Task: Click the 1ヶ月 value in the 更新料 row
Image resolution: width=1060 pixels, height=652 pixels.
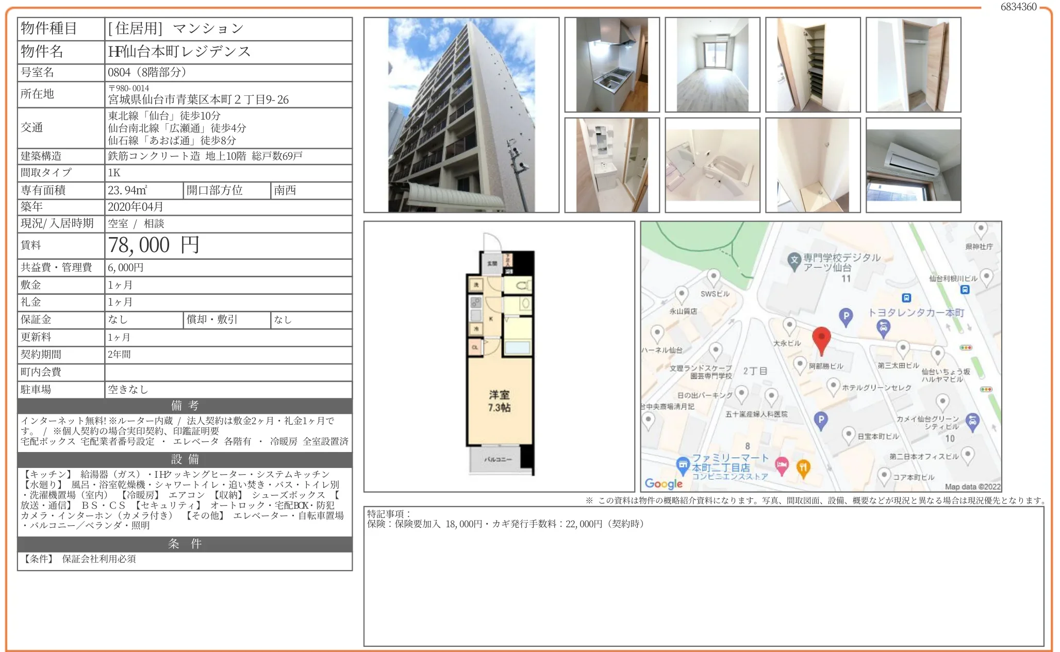Action: click(x=119, y=338)
